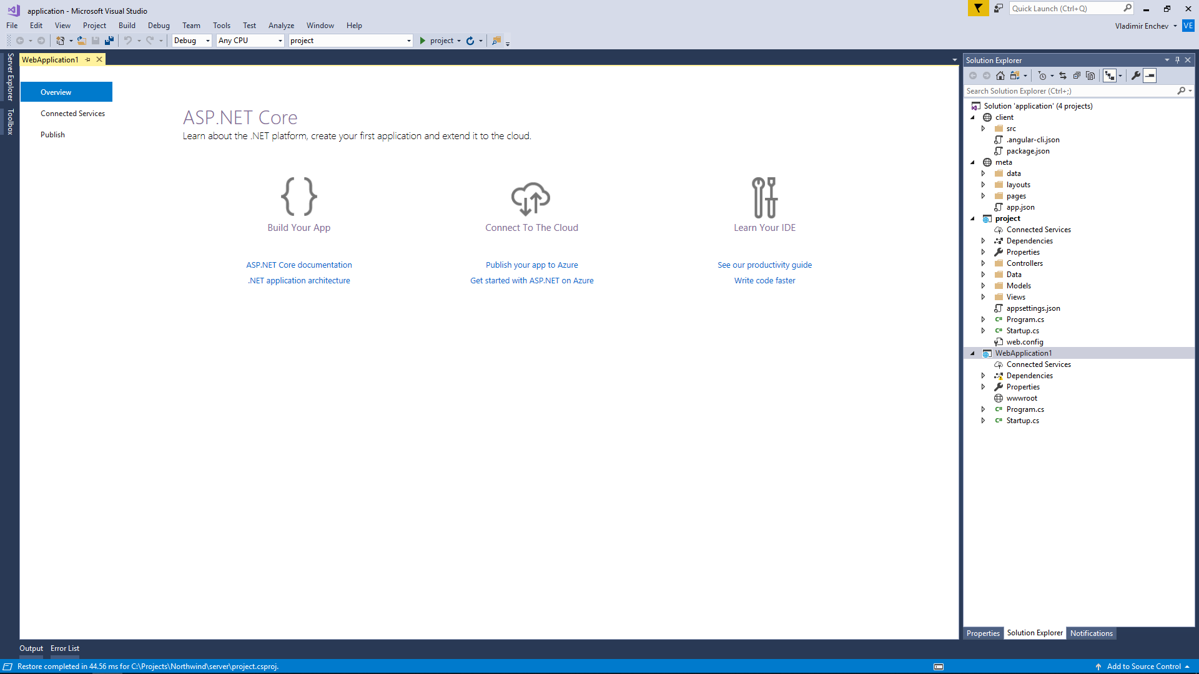Screen dimensions: 1199x674
Task: Open the Server Explorer side panel
Action: coord(10,77)
